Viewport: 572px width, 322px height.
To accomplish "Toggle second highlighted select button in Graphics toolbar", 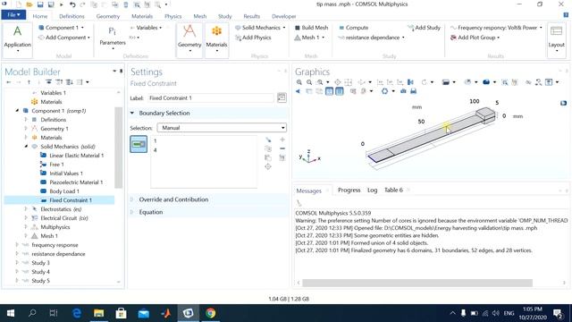I will (x=340, y=91).
